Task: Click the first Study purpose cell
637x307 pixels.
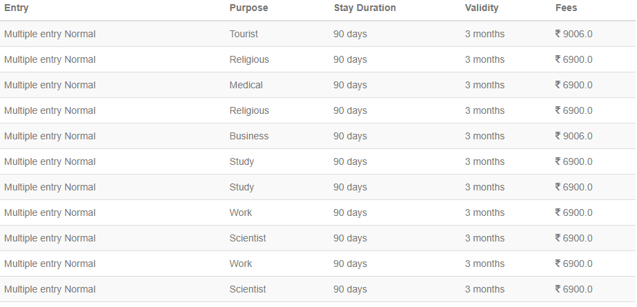Action: pyautogui.click(x=242, y=162)
